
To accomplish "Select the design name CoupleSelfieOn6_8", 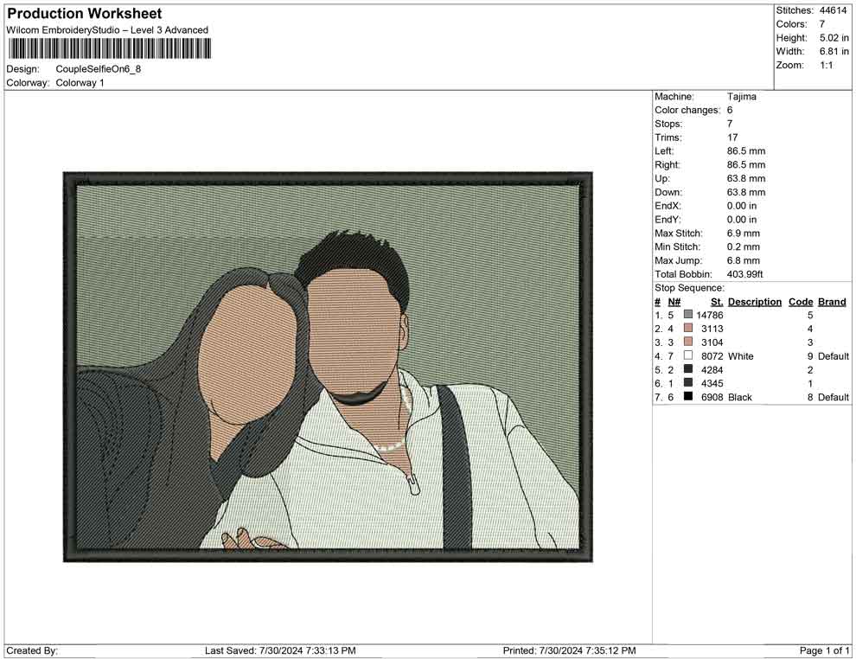I will 98,68.
